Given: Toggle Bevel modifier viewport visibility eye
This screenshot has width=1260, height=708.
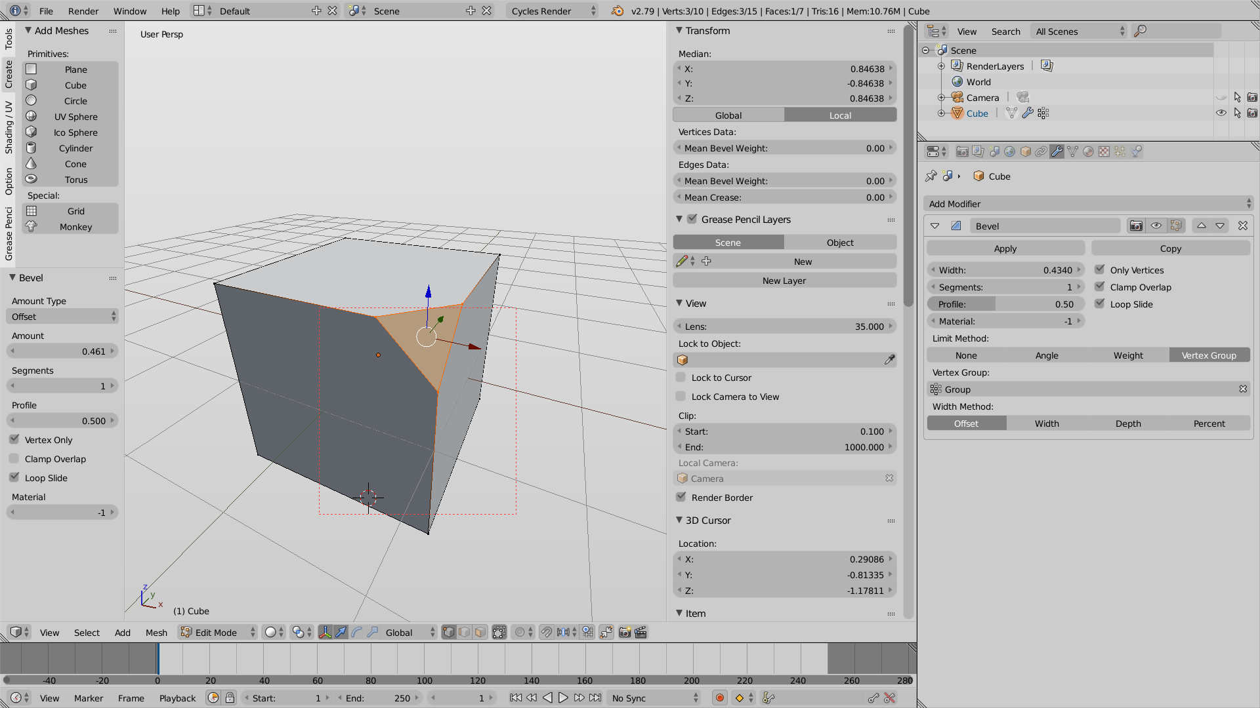Looking at the screenshot, I should pyautogui.click(x=1156, y=226).
